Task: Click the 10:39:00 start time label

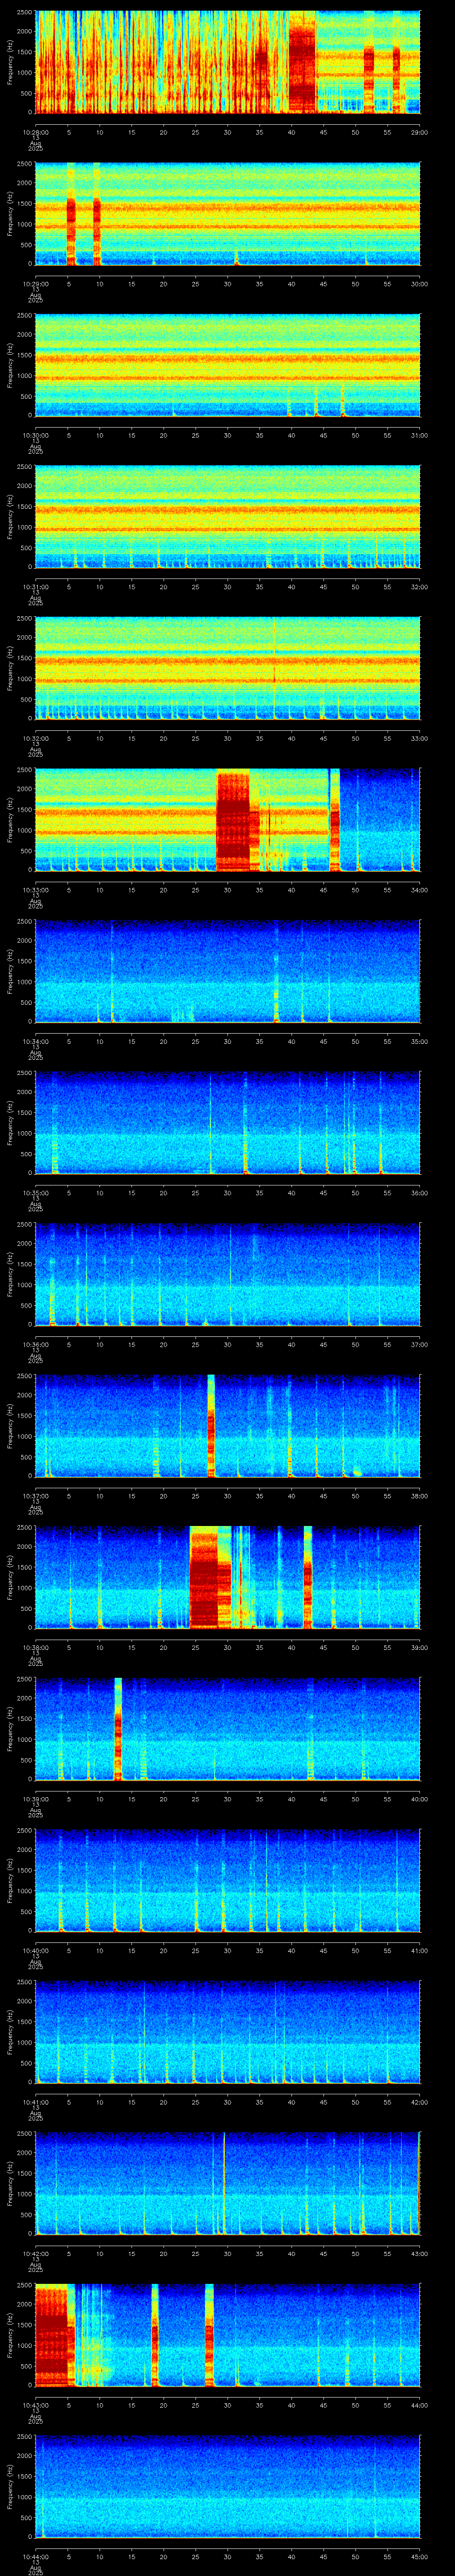Action: (x=35, y=1799)
